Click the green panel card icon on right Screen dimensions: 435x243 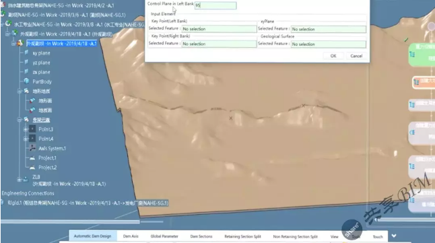tap(412, 55)
